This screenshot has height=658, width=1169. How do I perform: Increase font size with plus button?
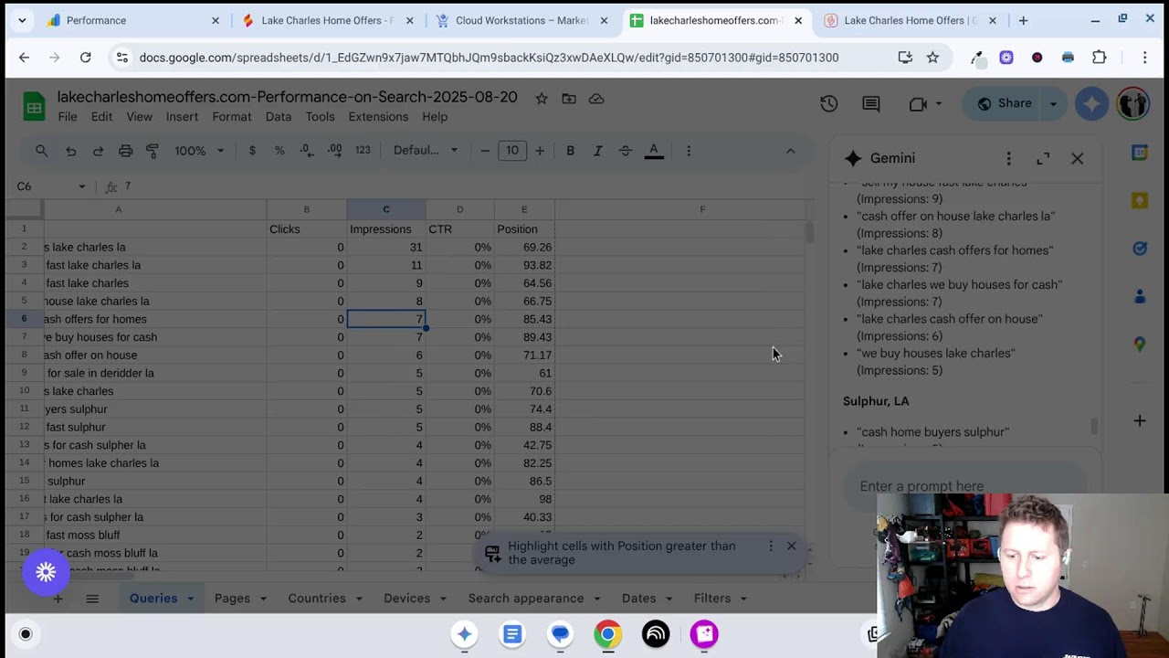pyautogui.click(x=540, y=151)
